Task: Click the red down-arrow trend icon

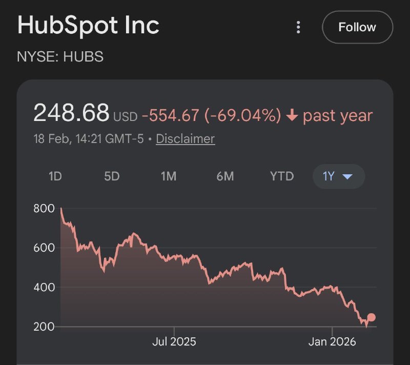Action: pyautogui.click(x=292, y=116)
